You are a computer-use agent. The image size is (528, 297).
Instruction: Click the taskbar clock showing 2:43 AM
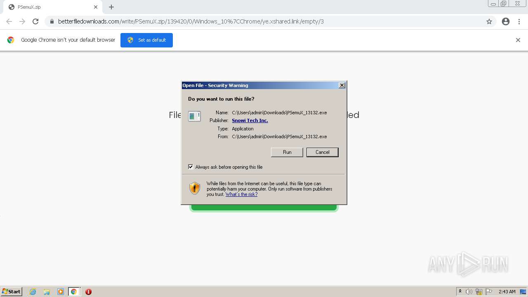507,292
